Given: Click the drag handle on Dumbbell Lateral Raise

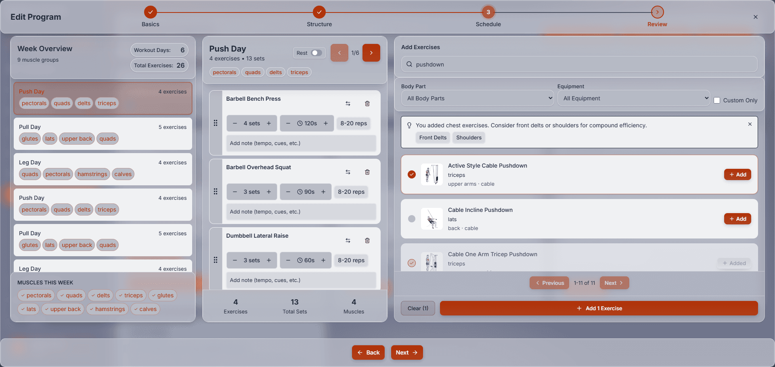Looking at the screenshot, I should tap(216, 260).
